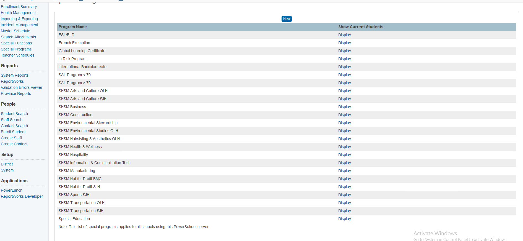This screenshot has height=241, width=523.
Task: Open Validation Errors Viewer
Action: [x=22, y=87]
